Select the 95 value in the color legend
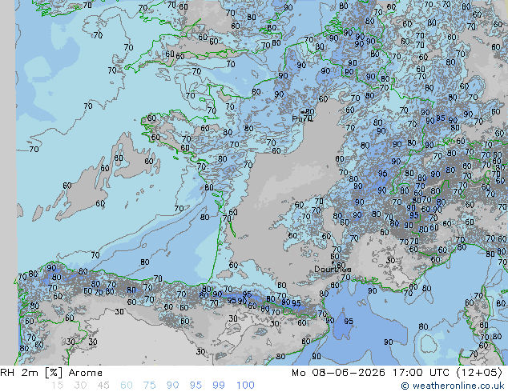The height and width of the screenshot is (392, 508). pyautogui.click(x=196, y=386)
